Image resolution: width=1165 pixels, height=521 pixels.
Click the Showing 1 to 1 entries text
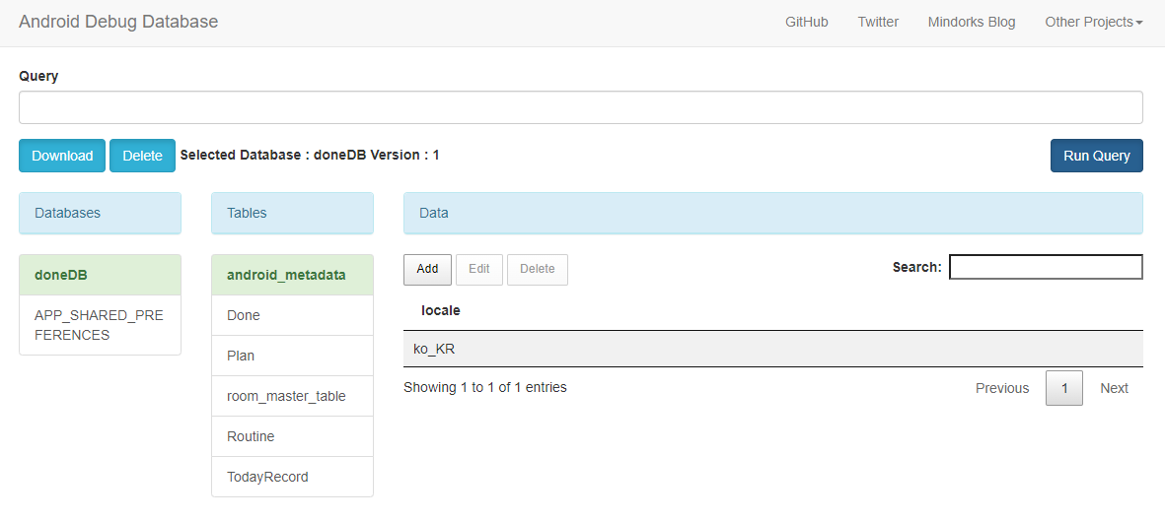pos(484,387)
